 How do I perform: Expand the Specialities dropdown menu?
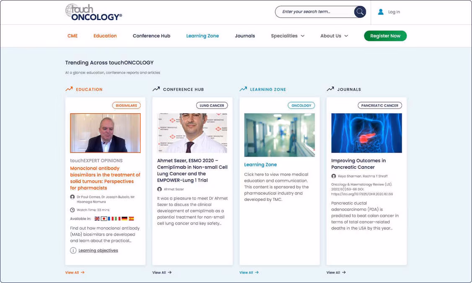[x=288, y=36]
